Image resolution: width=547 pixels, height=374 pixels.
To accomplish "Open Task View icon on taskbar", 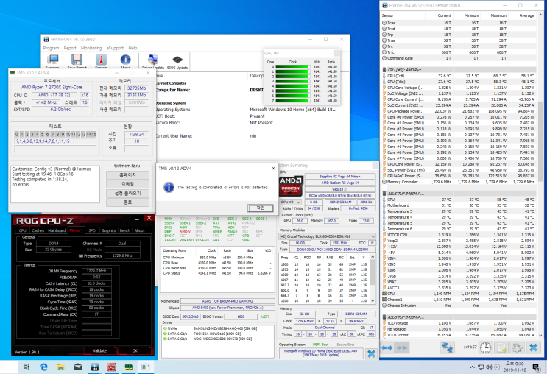I will click(x=27, y=367).
